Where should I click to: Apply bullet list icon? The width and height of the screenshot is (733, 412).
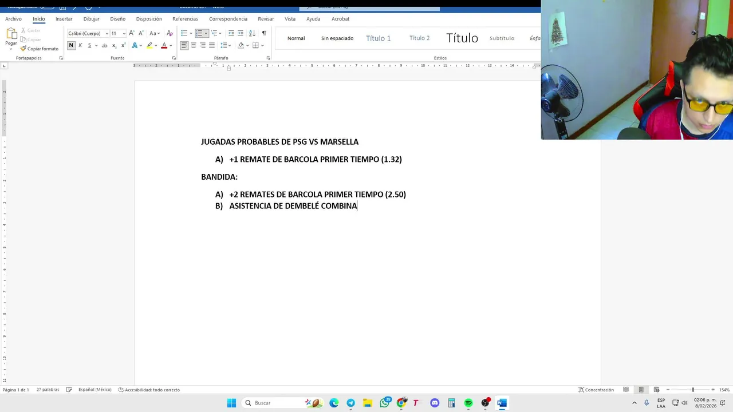coord(184,33)
